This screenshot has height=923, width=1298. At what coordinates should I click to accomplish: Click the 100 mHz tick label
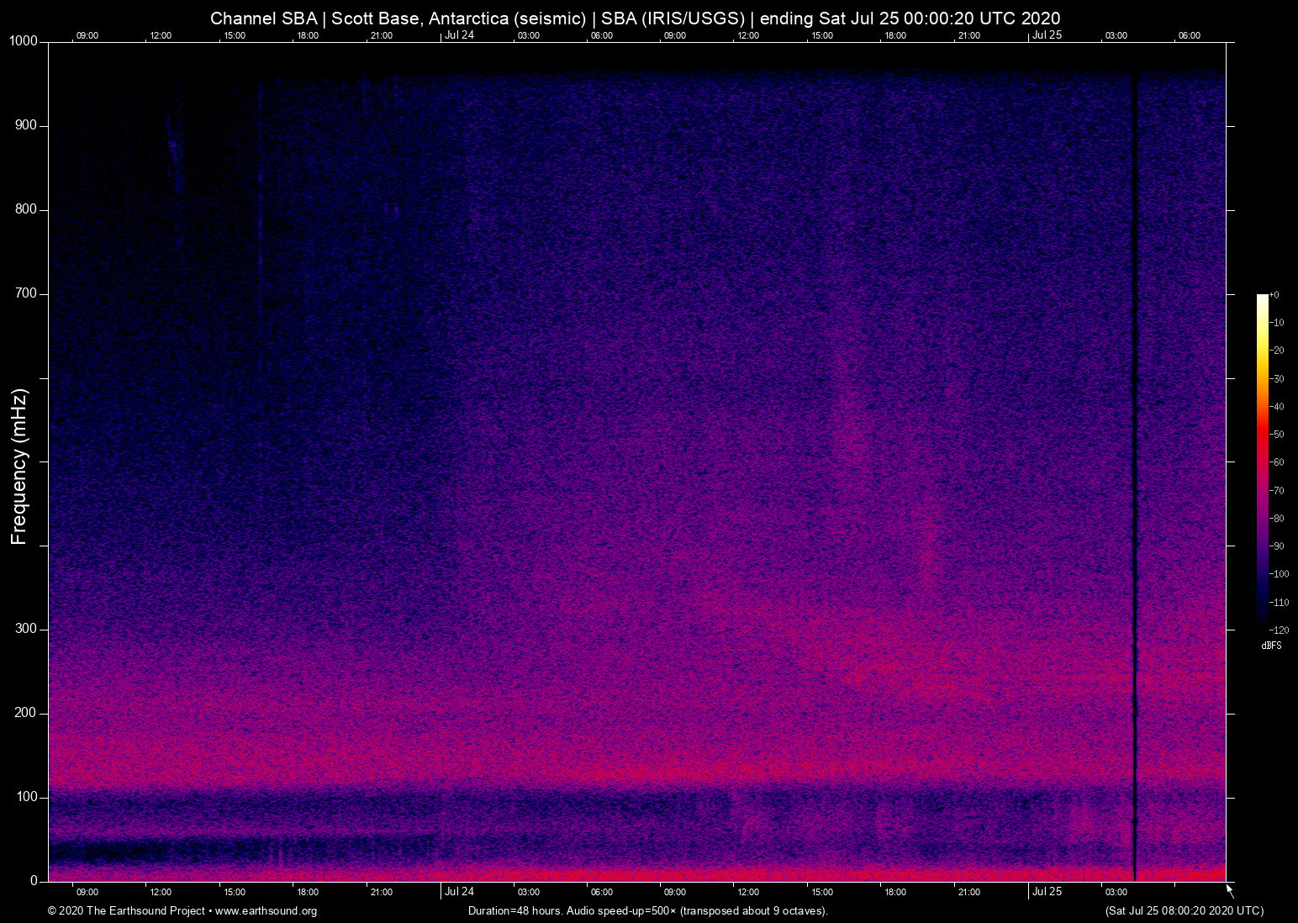pos(26,796)
